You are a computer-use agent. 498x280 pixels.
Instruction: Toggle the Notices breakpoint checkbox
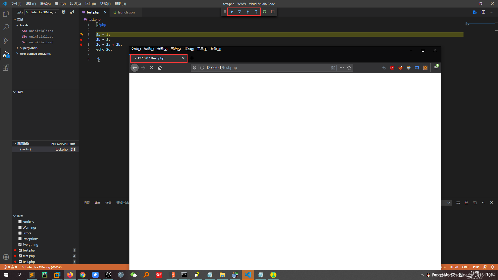coord(20,222)
